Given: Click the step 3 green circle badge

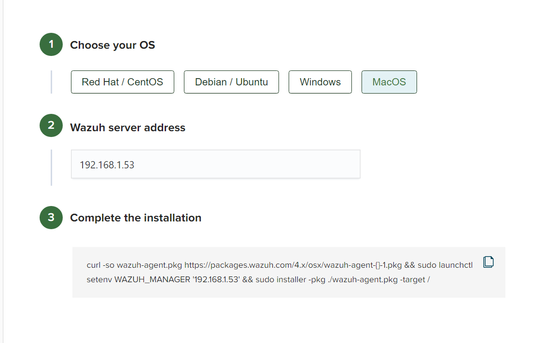Looking at the screenshot, I should pyautogui.click(x=51, y=218).
